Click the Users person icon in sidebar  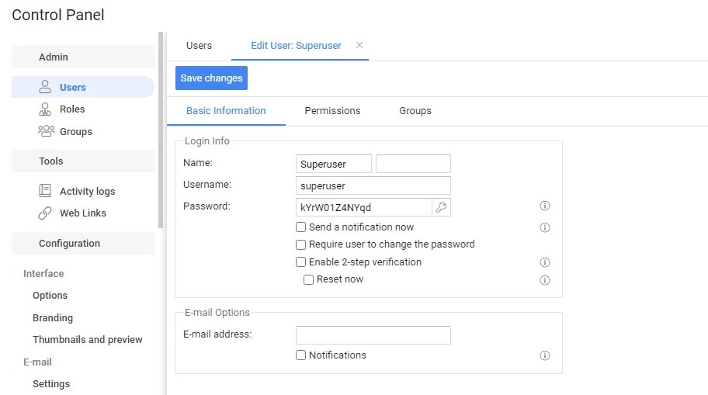(45, 87)
